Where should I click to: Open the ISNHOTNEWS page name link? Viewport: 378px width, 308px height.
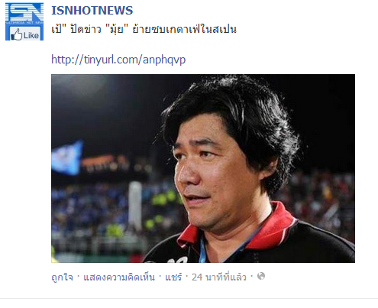click(92, 11)
